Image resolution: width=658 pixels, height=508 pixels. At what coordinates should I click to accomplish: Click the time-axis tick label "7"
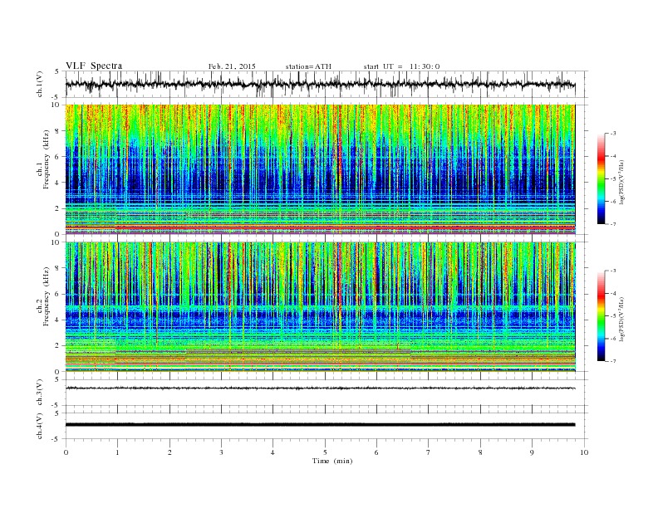pos(429,452)
